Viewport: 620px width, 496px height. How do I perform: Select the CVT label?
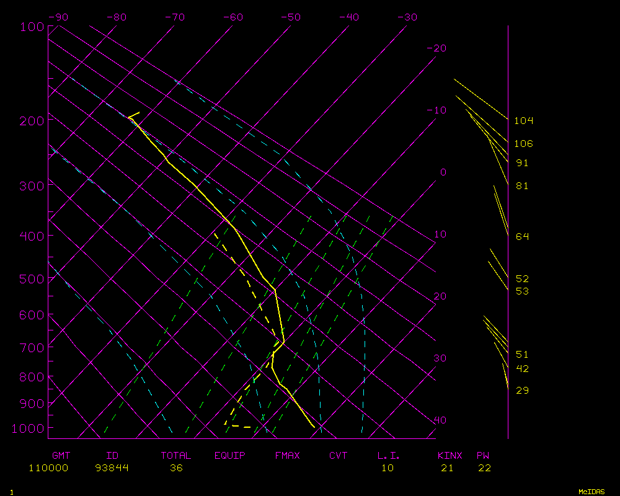click(x=339, y=456)
